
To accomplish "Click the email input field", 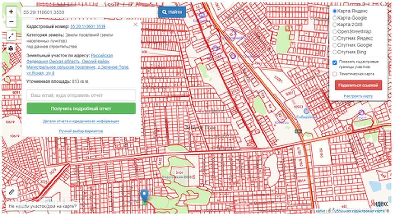I will click(81, 95).
